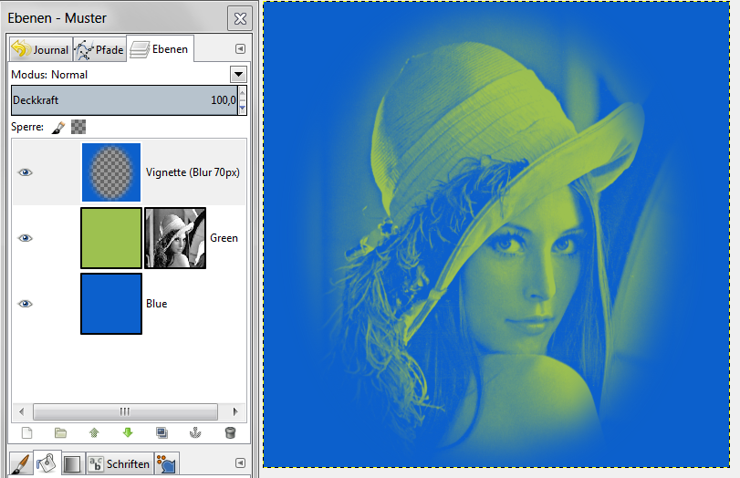This screenshot has width=740, height=478.
Task: Toggle the lock pixels brush icon
Action: (58, 127)
